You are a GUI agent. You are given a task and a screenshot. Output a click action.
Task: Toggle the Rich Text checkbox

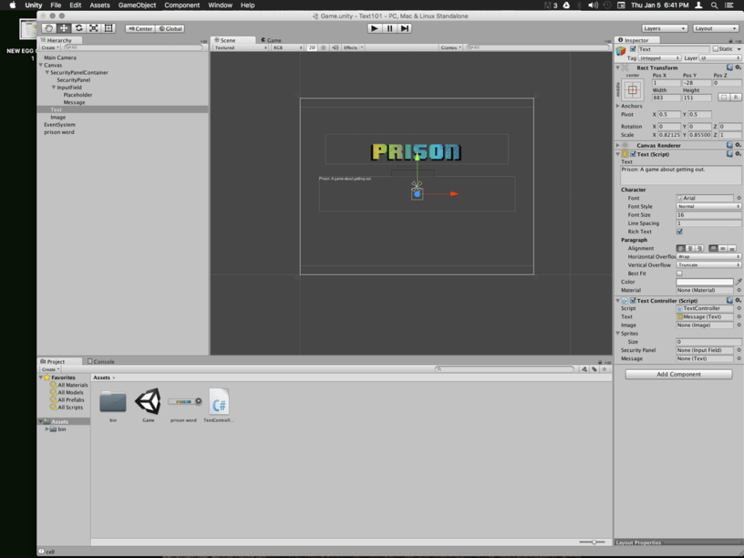679,232
